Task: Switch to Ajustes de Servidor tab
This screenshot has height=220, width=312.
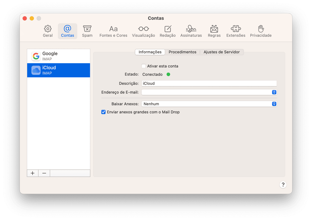Action: [x=221, y=52]
